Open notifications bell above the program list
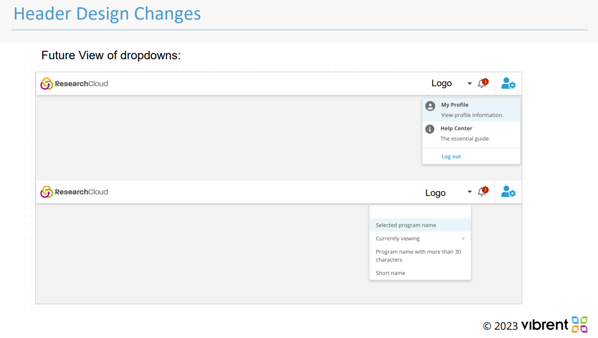The height and width of the screenshot is (338, 598). coord(482,192)
